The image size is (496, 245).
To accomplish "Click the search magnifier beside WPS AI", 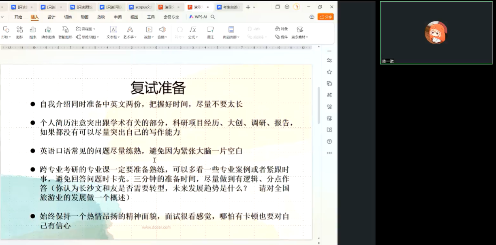I will [x=213, y=17].
